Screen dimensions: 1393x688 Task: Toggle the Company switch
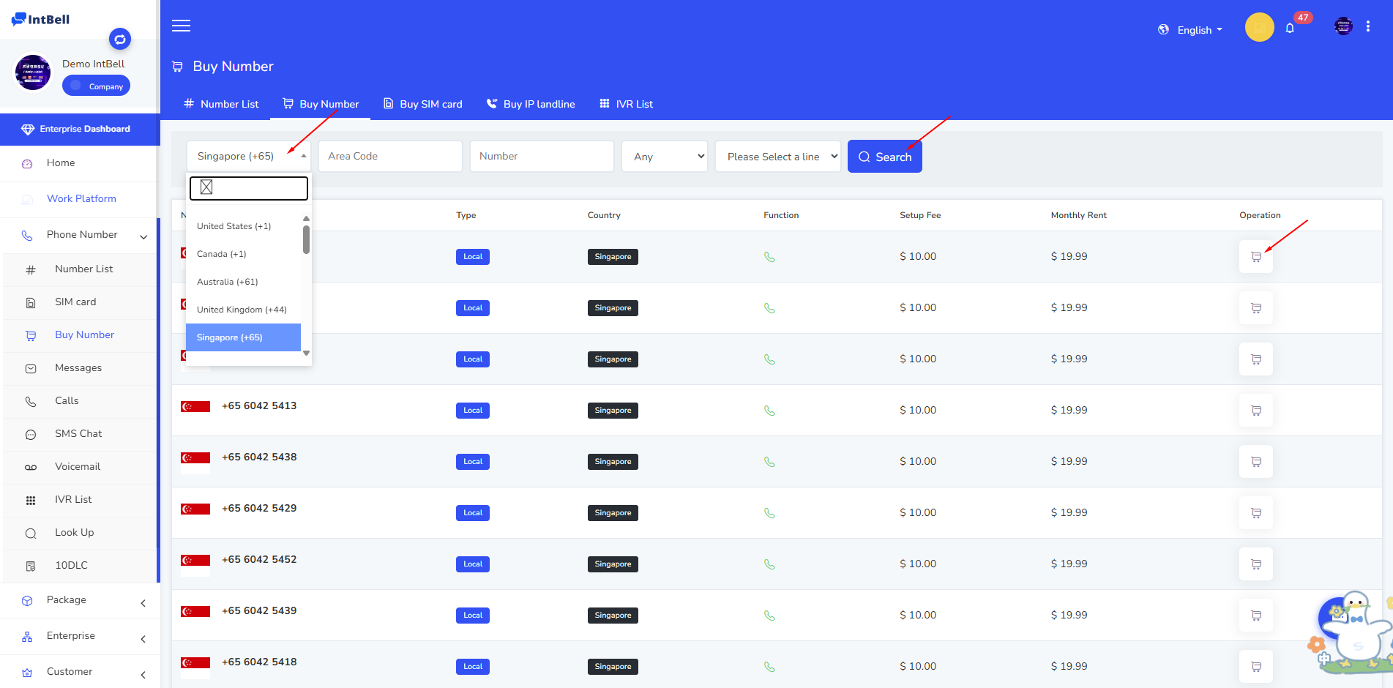pyautogui.click(x=96, y=86)
